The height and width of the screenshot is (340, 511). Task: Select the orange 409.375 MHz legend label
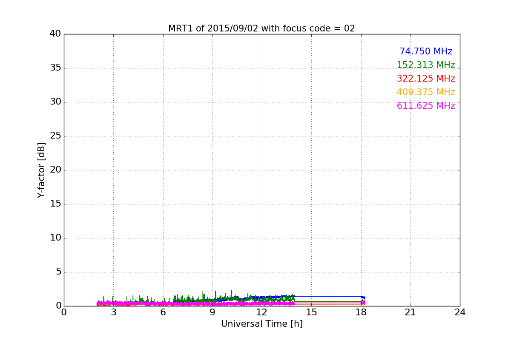point(426,92)
